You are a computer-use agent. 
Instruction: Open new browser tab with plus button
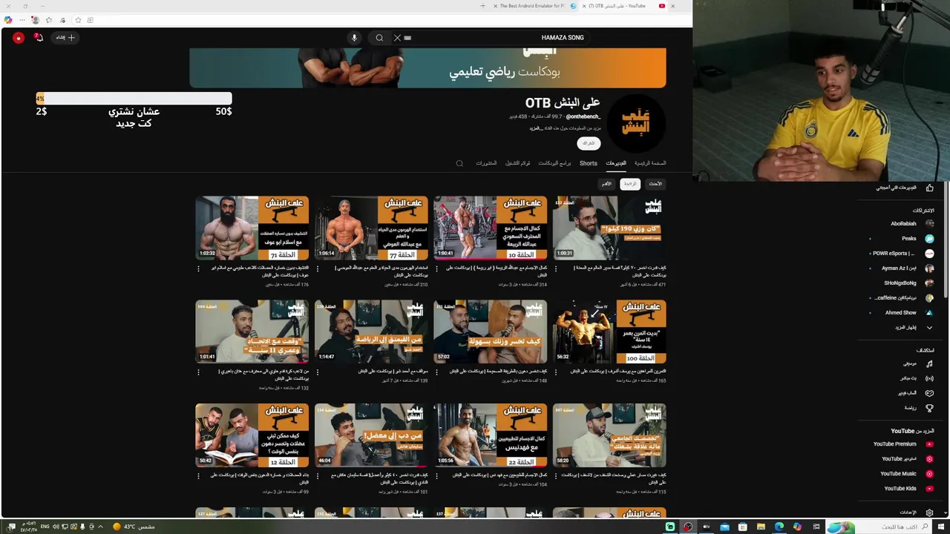pos(482,6)
